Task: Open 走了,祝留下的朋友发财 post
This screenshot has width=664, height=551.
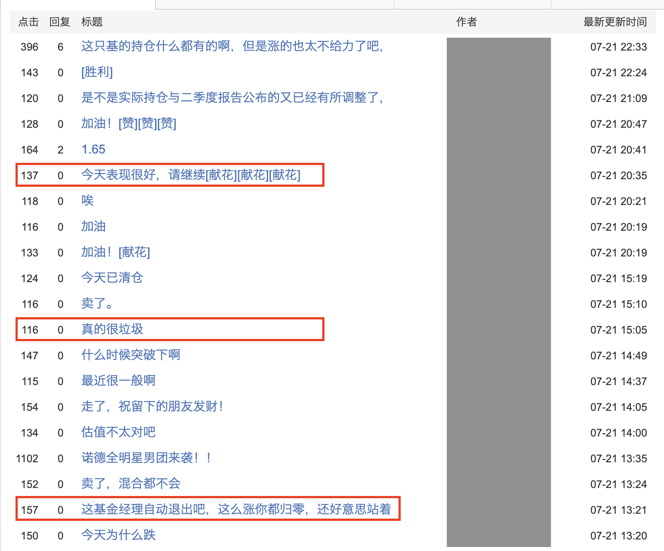Action: point(152,406)
